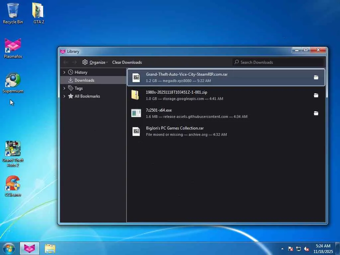Select the Plasmafox desktop shortcut

[x=13, y=48]
